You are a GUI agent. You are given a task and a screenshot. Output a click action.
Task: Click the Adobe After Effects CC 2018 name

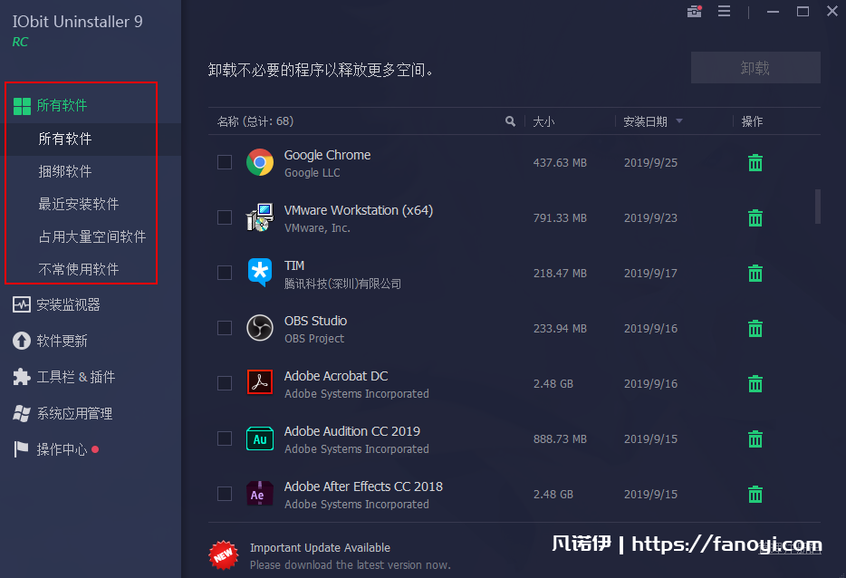pyautogui.click(x=363, y=486)
